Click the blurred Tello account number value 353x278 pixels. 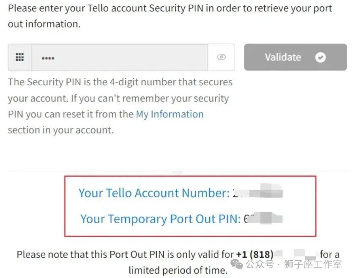[x=258, y=194]
